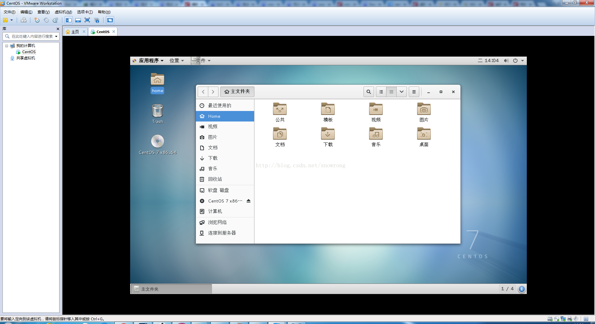Select 文档 in the sidebar

[225, 148]
